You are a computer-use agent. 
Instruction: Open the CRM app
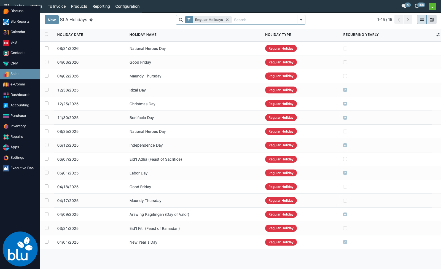point(20,63)
